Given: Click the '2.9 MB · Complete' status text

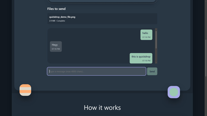Looking at the screenshot, I should [x=57, y=21].
